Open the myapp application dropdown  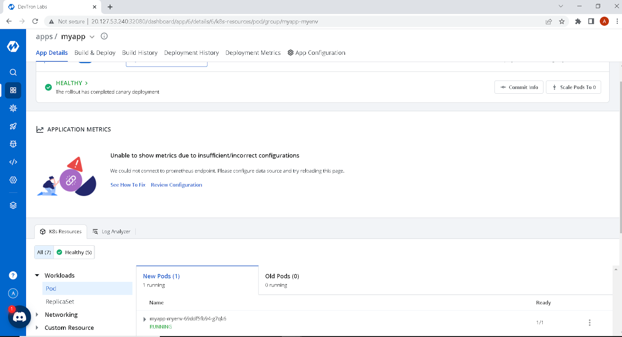point(92,37)
